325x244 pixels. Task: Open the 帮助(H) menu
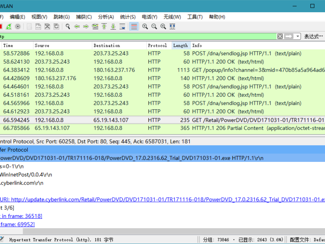click(x=217, y=17)
